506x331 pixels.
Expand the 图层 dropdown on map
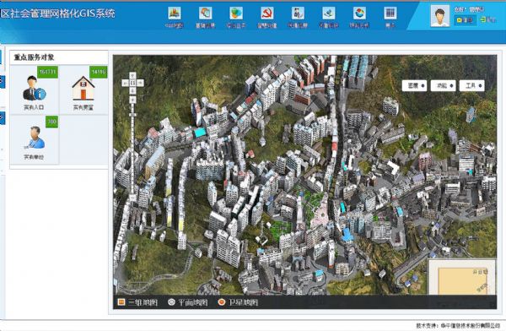(x=414, y=85)
